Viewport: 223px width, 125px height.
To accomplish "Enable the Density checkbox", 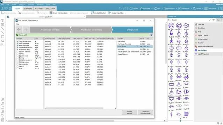I will pos(17,58).
